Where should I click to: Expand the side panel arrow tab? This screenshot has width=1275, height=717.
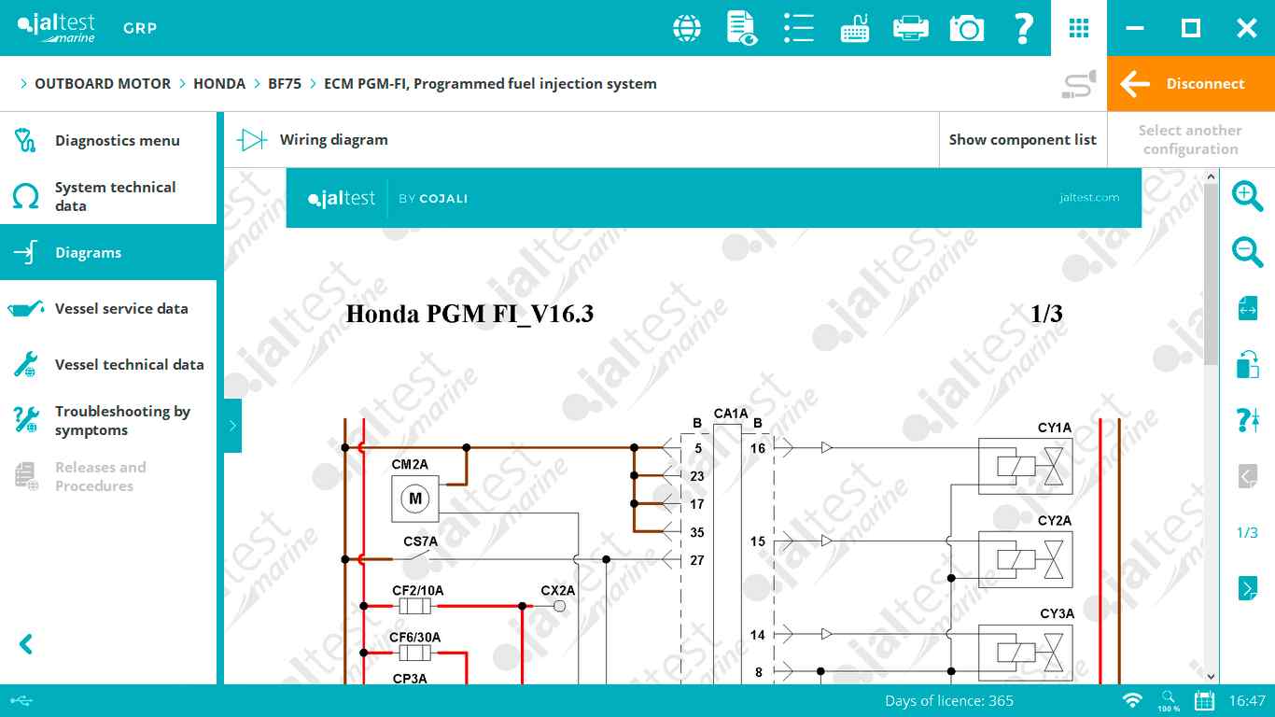pos(232,426)
